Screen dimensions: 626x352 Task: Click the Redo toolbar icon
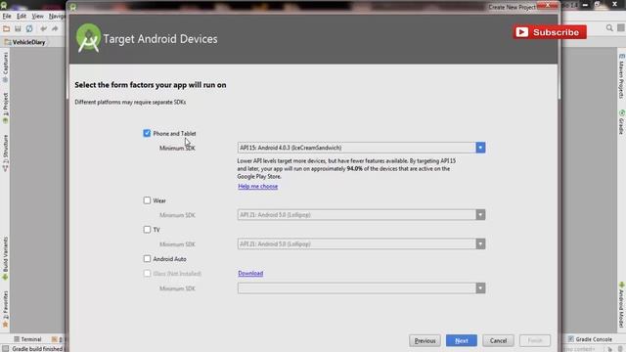[x=55, y=28]
